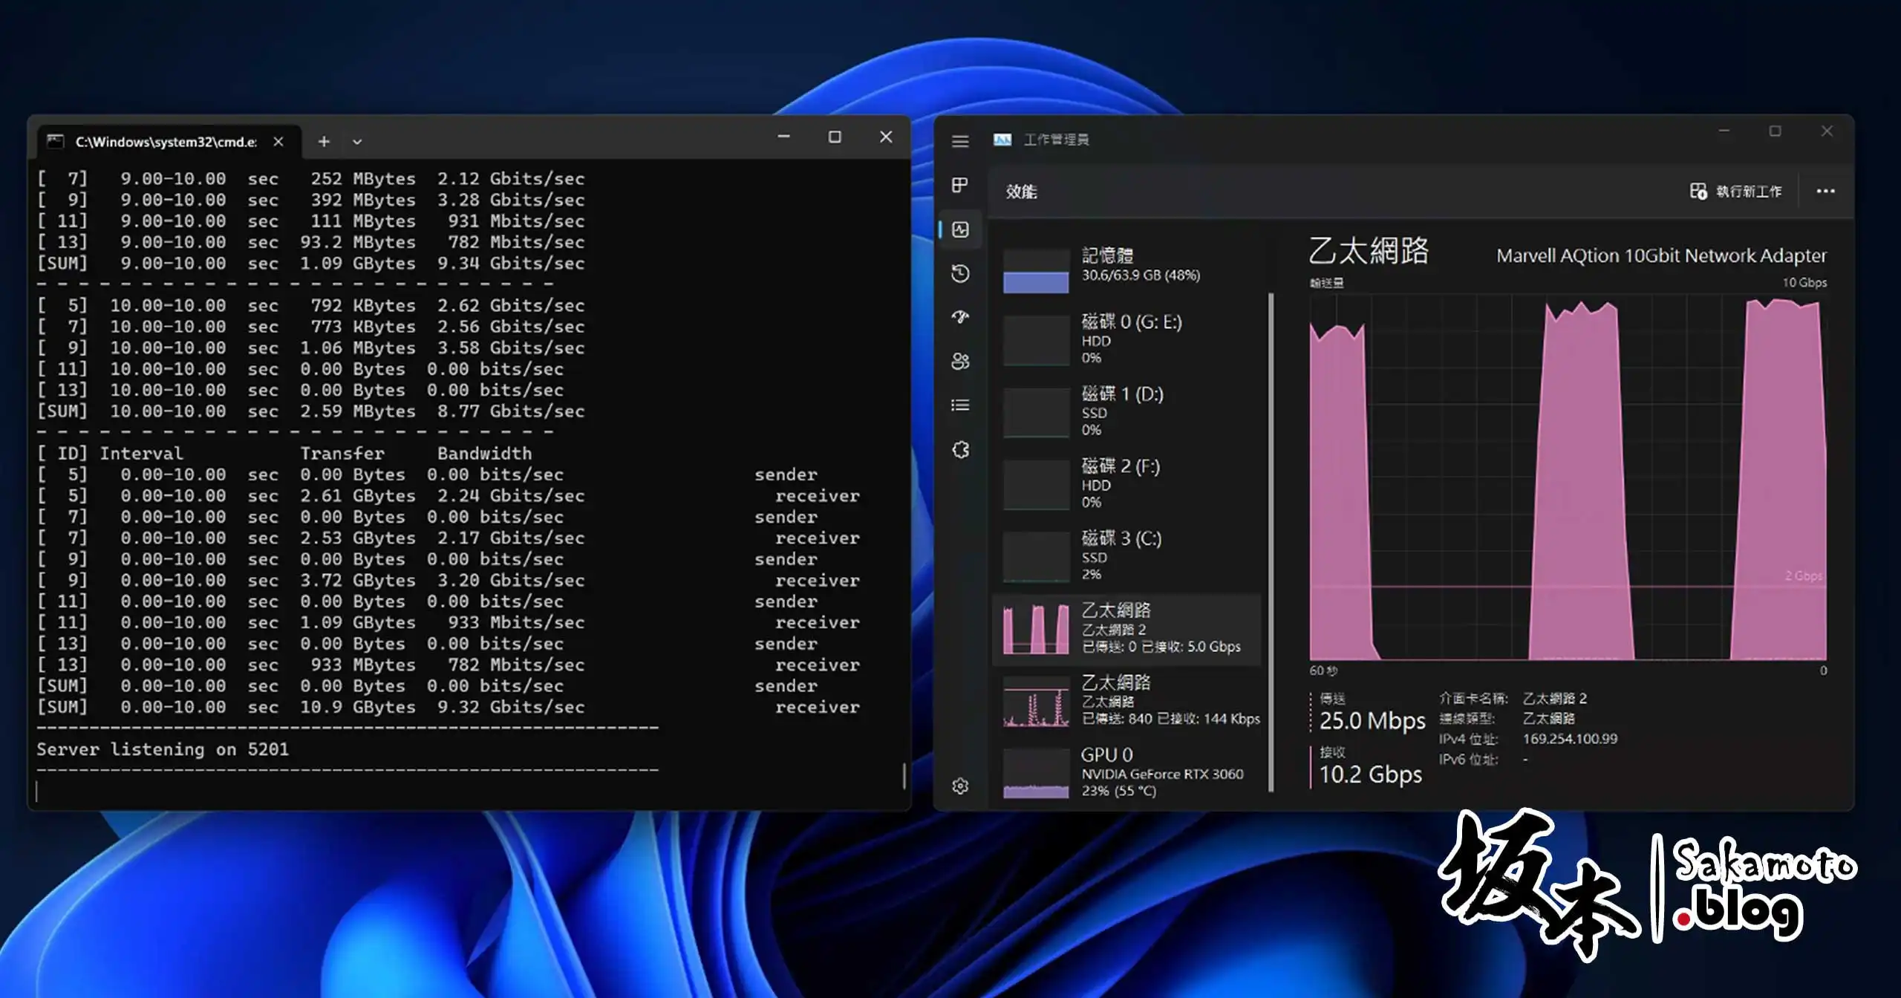This screenshot has width=1901, height=998.
Task: Open App history page icon
Action: coord(960,273)
